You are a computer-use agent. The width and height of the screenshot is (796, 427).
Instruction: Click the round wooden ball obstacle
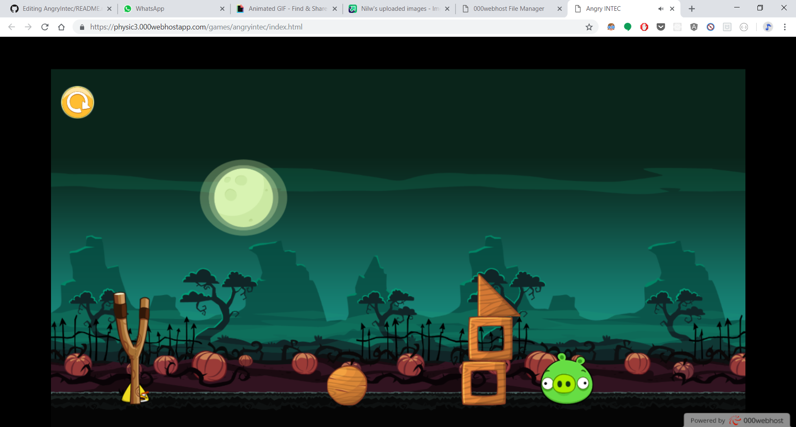point(347,385)
